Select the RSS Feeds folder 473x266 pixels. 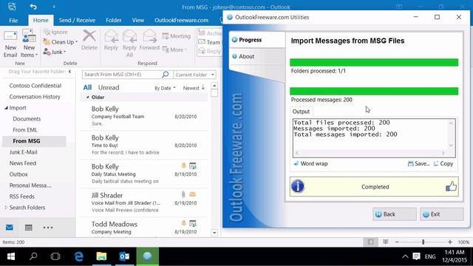pyautogui.click(x=21, y=197)
